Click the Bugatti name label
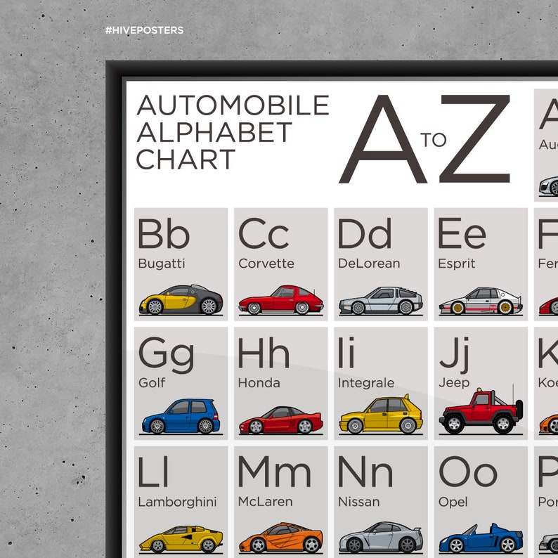The width and height of the screenshot is (558, 558). click(x=162, y=264)
